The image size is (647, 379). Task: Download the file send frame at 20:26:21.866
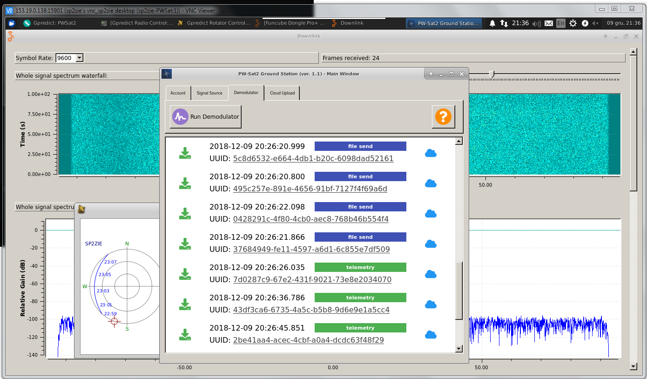click(185, 244)
